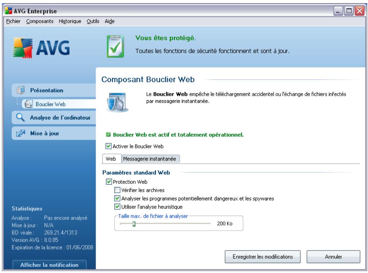Click Bouclier Web est actif status text
This screenshot has height=273, width=368.
[x=178, y=135]
